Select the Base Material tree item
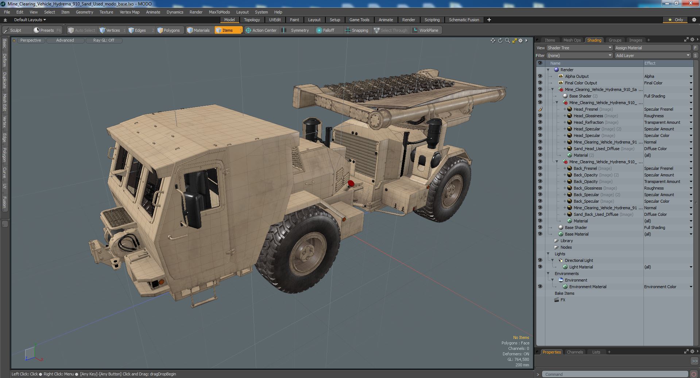This screenshot has width=700, height=378. tap(577, 234)
